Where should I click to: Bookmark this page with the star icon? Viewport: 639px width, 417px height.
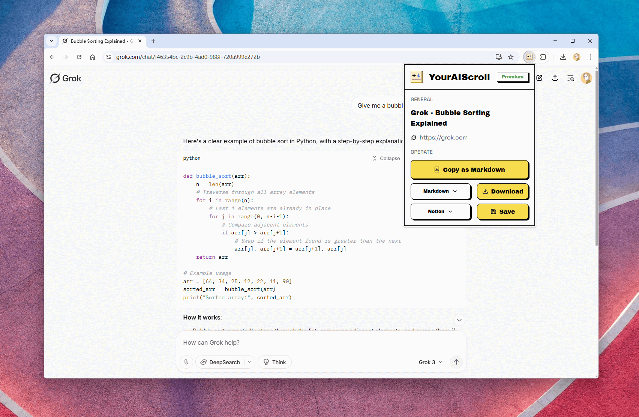[511, 57]
